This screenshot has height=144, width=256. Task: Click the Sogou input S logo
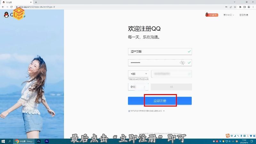pos(228,135)
